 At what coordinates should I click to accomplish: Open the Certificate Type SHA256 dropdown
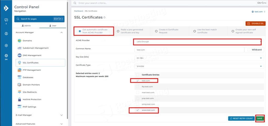click(x=199, y=66)
